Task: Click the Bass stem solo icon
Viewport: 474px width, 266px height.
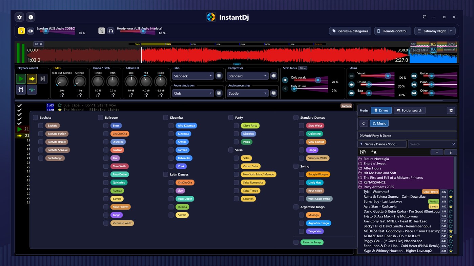Action: point(352,93)
